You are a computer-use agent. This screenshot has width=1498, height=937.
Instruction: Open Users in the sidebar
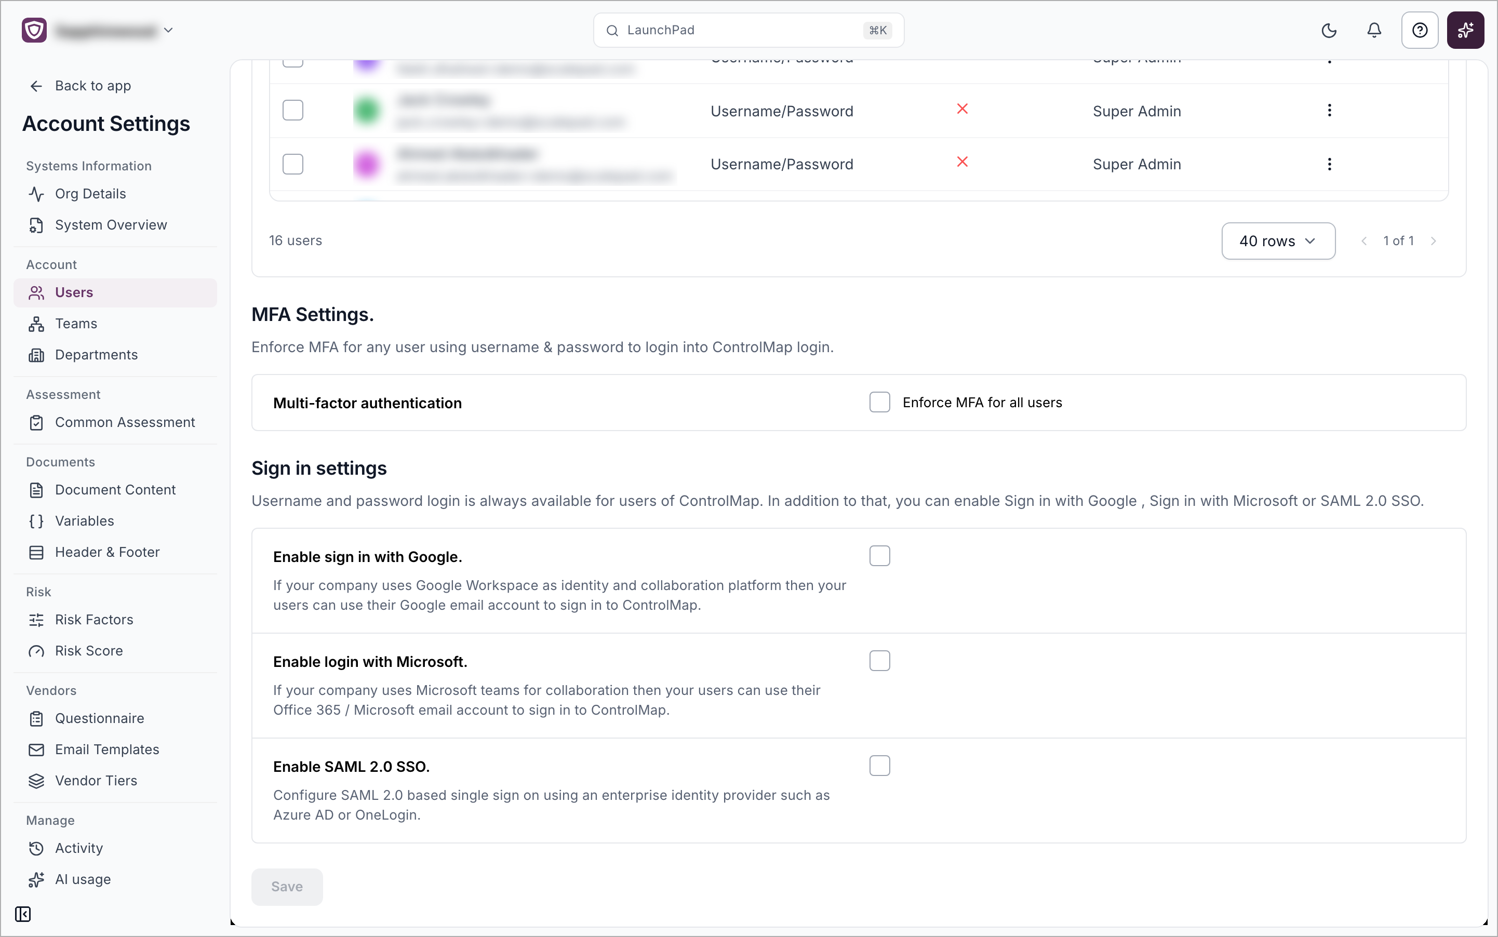(115, 292)
